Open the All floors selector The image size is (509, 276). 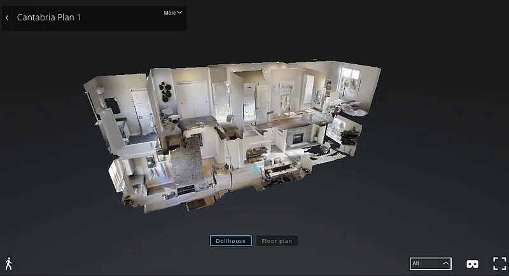(x=430, y=263)
